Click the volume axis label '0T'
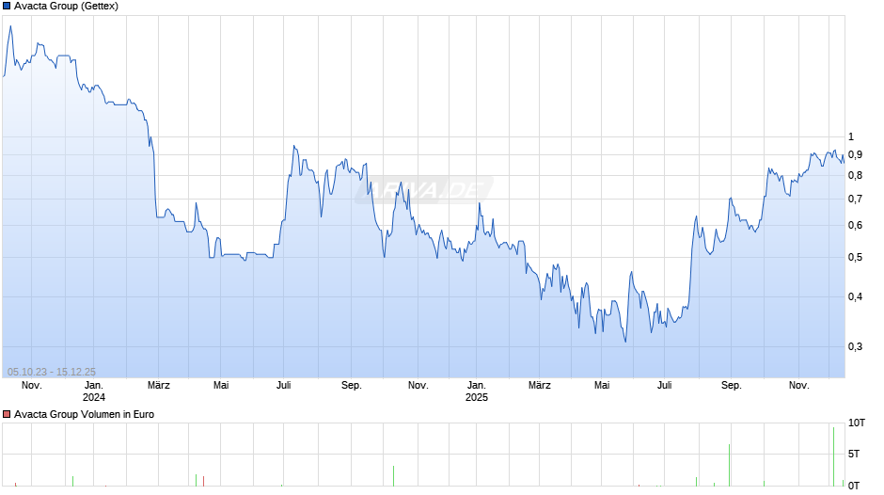Image resolution: width=884 pixels, height=495 pixels. pos(854,486)
